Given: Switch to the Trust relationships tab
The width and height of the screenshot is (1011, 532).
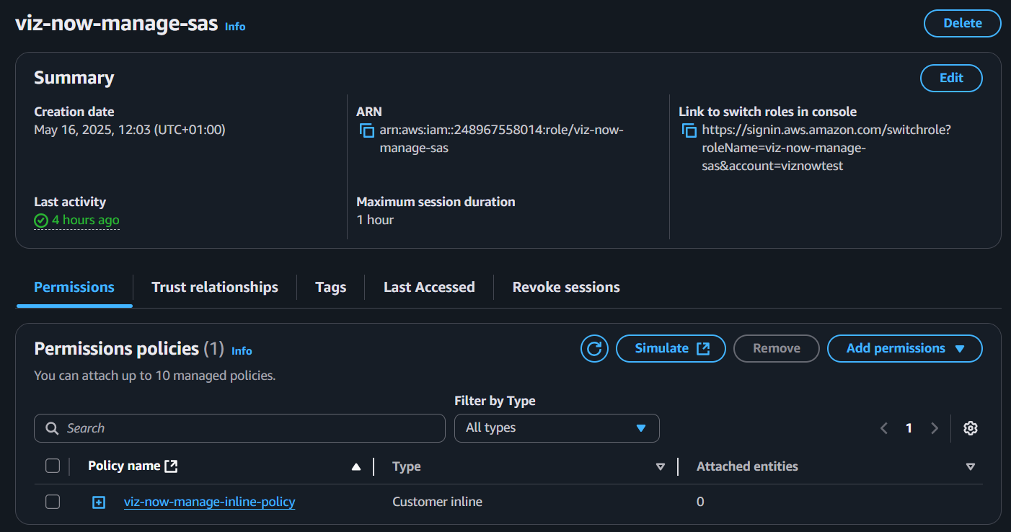Looking at the screenshot, I should pyautogui.click(x=214, y=287).
